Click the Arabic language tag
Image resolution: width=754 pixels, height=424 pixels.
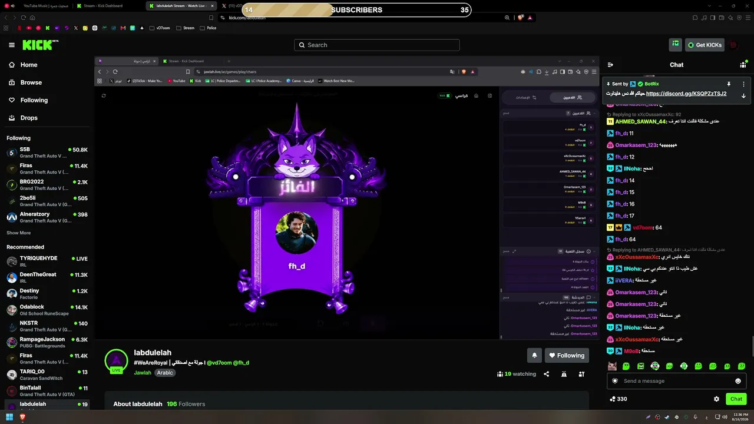(x=165, y=373)
